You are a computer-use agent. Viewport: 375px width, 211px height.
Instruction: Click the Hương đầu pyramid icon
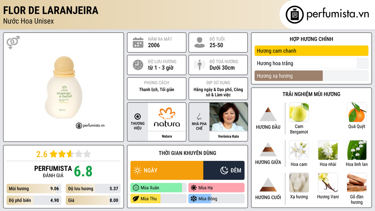268,114
